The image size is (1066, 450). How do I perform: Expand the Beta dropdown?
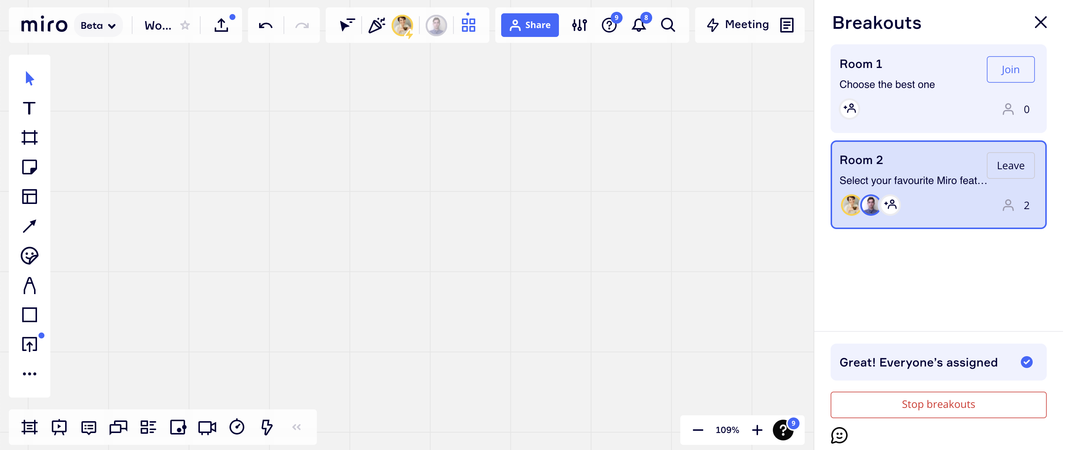coord(98,25)
